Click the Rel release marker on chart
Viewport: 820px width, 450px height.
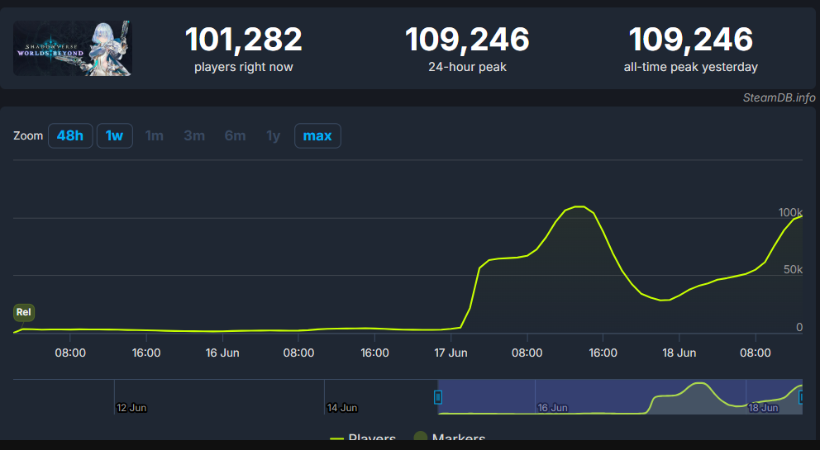click(23, 313)
